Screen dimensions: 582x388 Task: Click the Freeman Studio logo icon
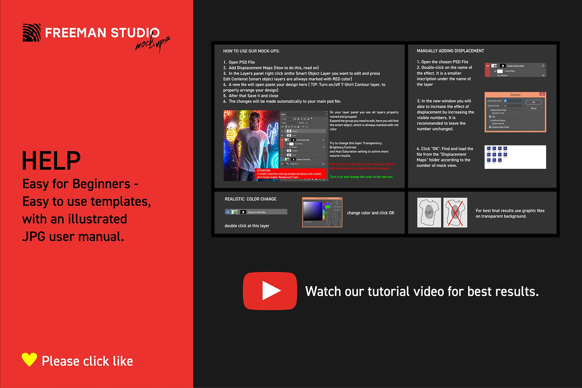click(32, 32)
